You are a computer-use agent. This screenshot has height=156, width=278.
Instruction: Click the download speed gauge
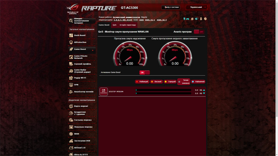pyautogui.click(x=175, y=54)
